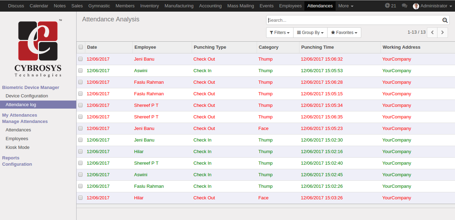The image size is (455, 220).
Task: Go to next page arrow
Action: click(442, 32)
